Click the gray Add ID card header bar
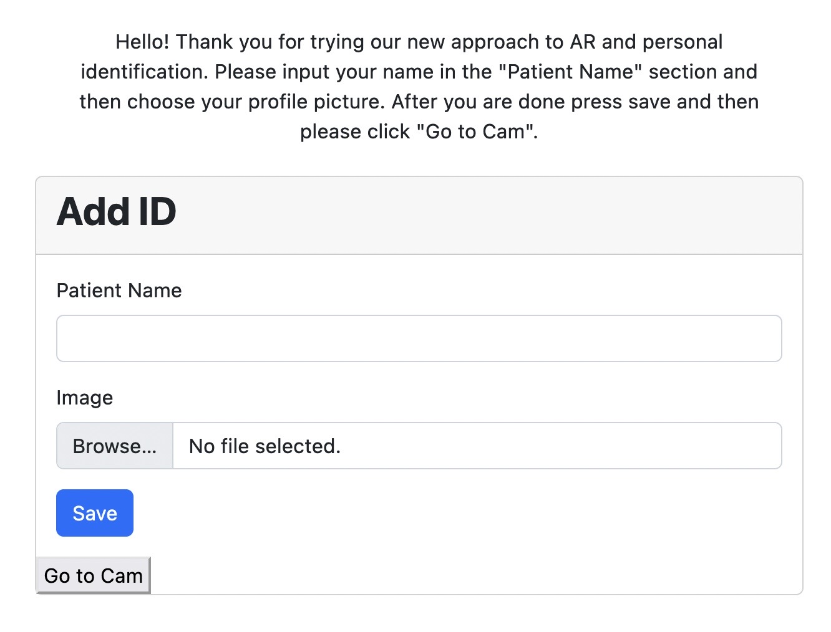This screenshot has width=831, height=632. (x=419, y=216)
